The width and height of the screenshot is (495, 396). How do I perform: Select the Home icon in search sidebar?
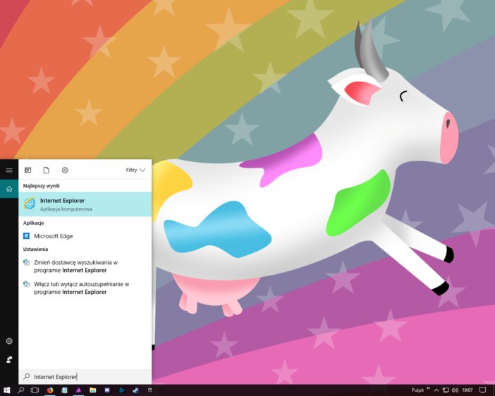[9, 189]
